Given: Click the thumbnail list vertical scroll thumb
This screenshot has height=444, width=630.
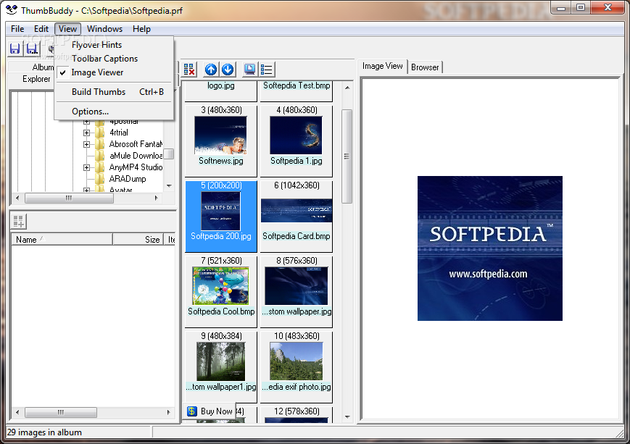Looking at the screenshot, I should (347, 156).
